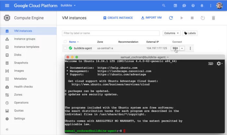Open notifications bell icon
The image size is (227, 135).
202,6
